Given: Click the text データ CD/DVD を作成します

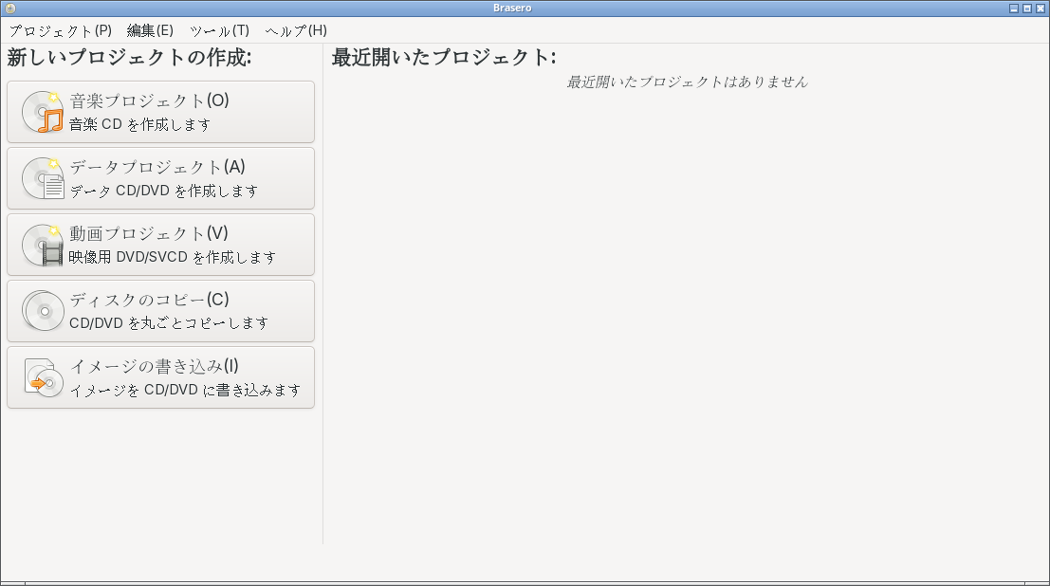Looking at the screenshot, I should tap(164, 191).
